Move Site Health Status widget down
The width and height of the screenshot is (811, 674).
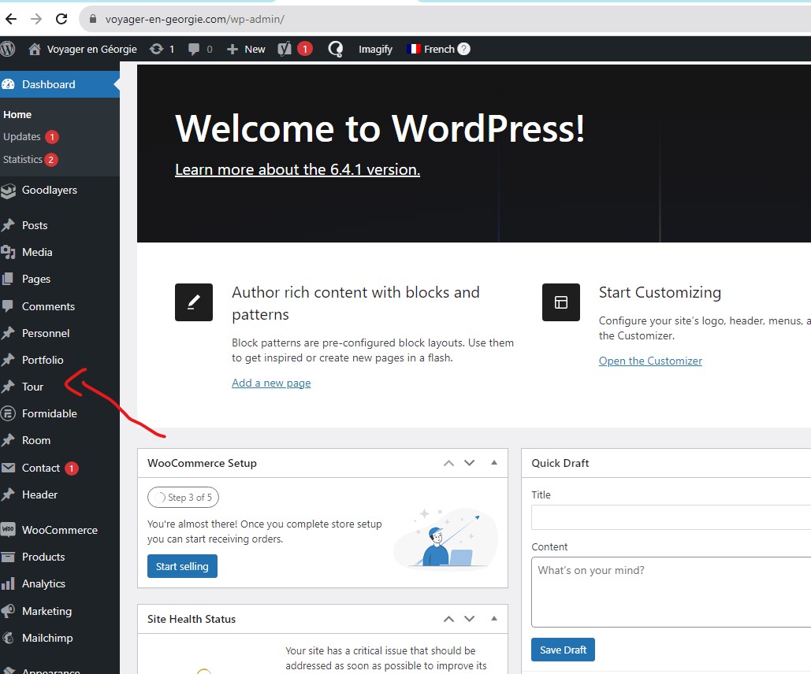click(469, 619)
